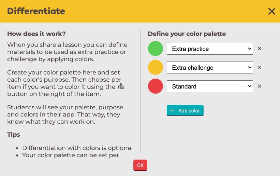This screenshot has height=176, width=280.
Task: Remove the Extra practice color row
Action: pos(260,49)
